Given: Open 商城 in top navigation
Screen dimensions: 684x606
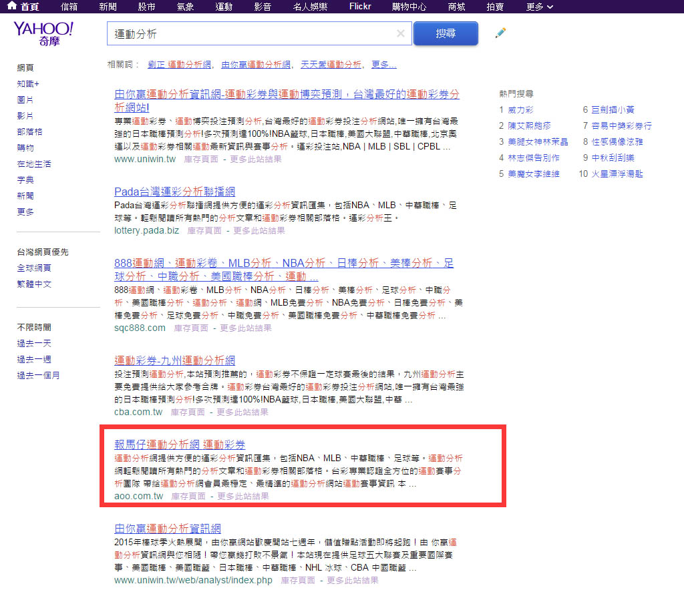Looking at the screenshot, I should 456,7.
